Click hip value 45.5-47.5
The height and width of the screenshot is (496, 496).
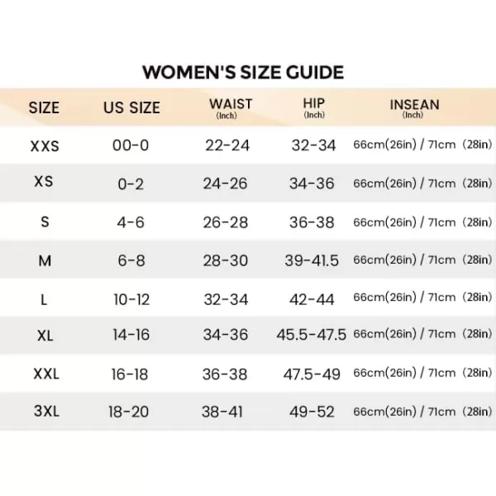[312, 336]
